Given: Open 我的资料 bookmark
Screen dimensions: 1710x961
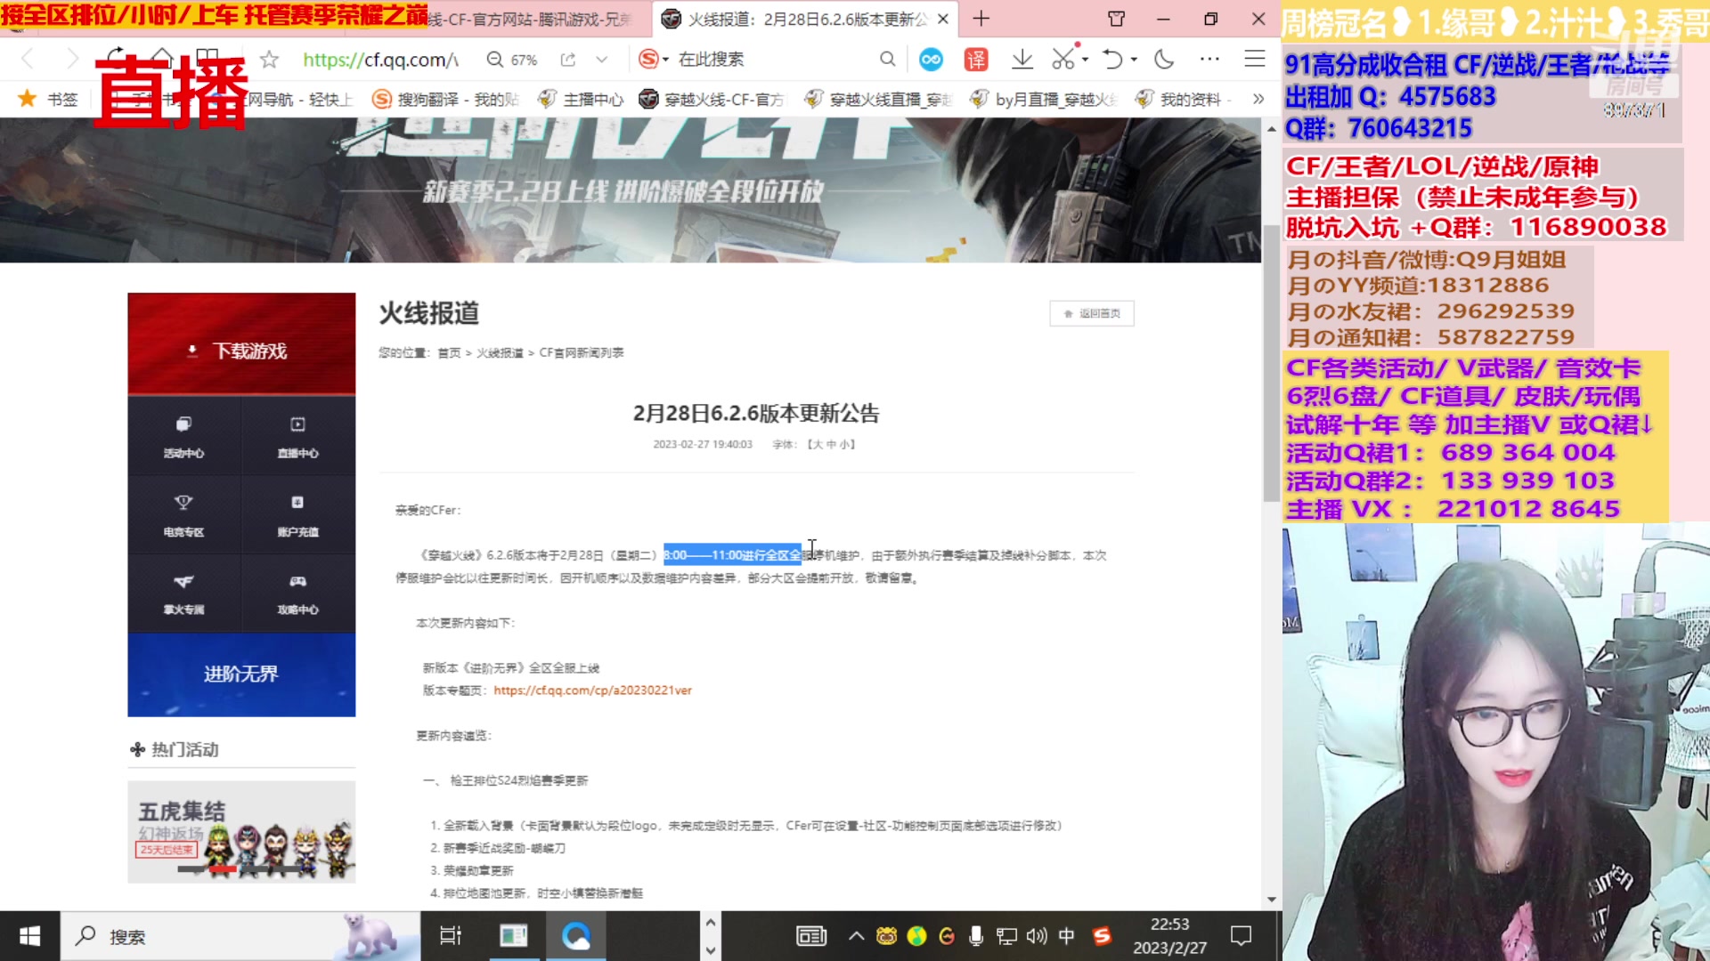Looking at the screenshot, I should pos(1179,99).
